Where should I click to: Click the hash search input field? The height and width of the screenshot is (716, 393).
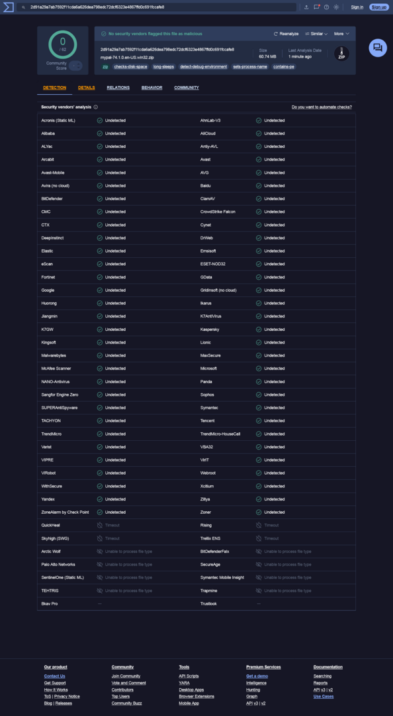(x=157, y=7)
